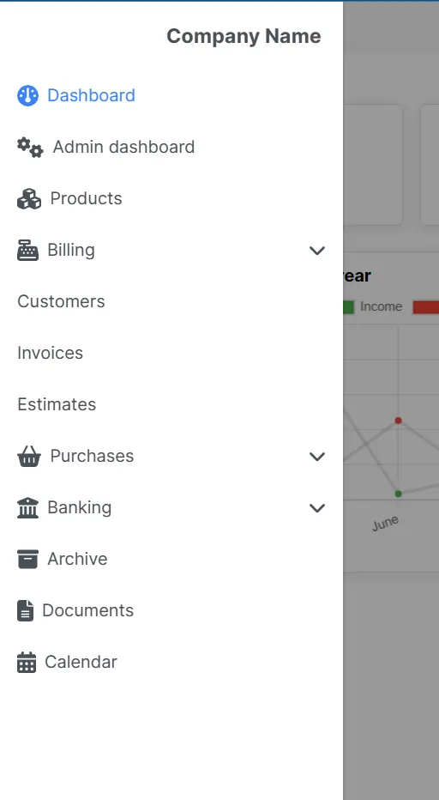
Task: Collapse the Billing submenu chevron
Action: pyautogui.click(x=317, y=251)
